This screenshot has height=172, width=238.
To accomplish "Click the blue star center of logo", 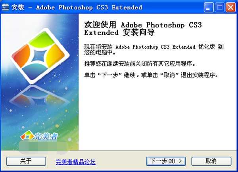I will pyautogui.click(x=39, y=56).
